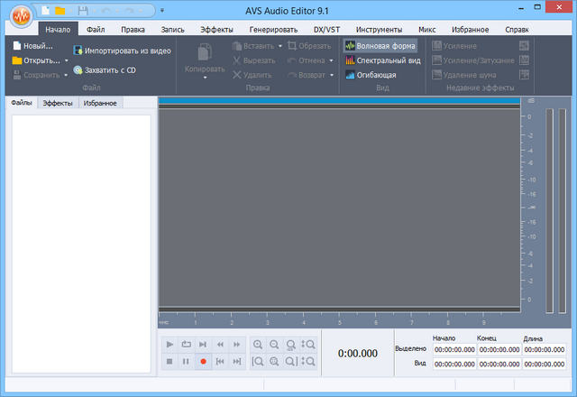Image resolution: width=577 pixels, height=397 pixels.
Task: Click the Pause playback button
Action: pos(187,361)
